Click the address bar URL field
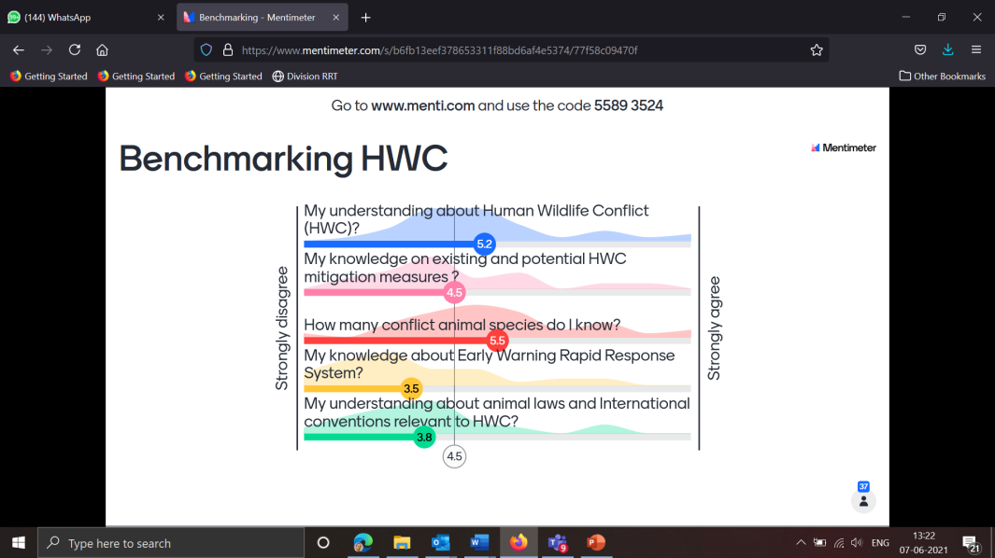The width and height of the screenshot is (995, 558). click(x=514, y=50)
